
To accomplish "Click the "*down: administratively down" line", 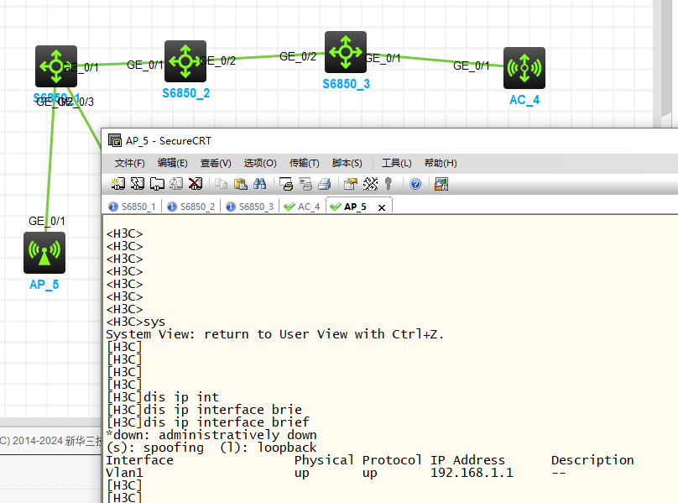I will point(211,435).
